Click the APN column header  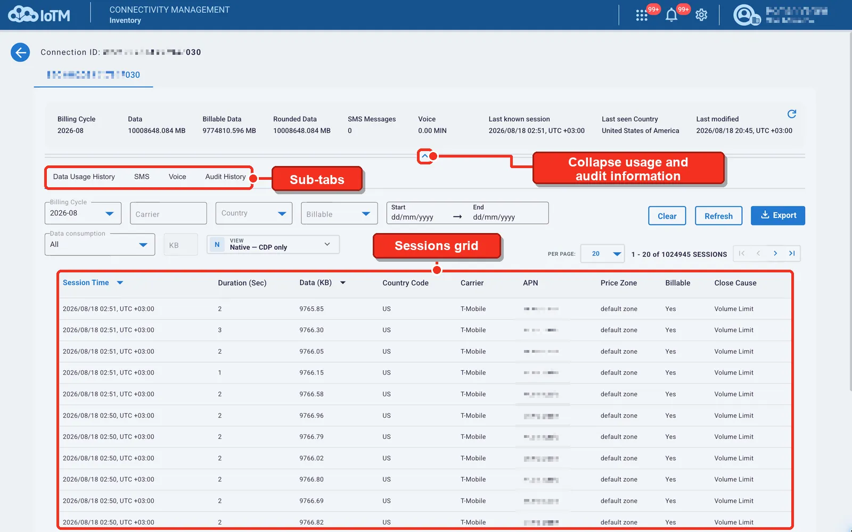pos(530,283)
